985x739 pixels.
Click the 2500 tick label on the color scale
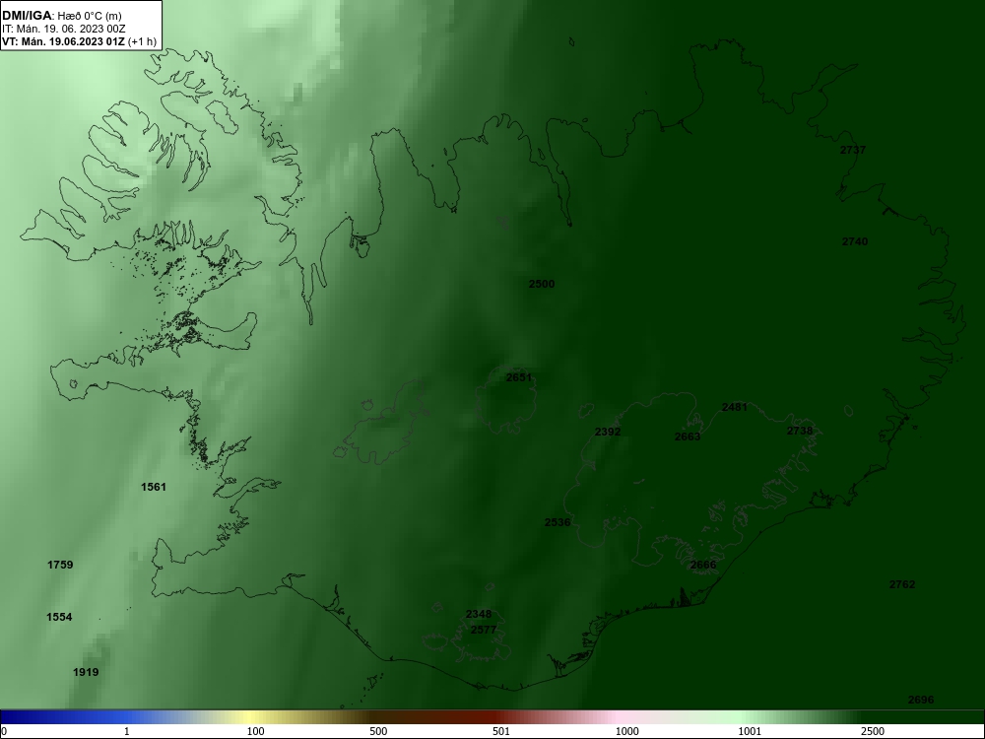click(x=873, y=731)
